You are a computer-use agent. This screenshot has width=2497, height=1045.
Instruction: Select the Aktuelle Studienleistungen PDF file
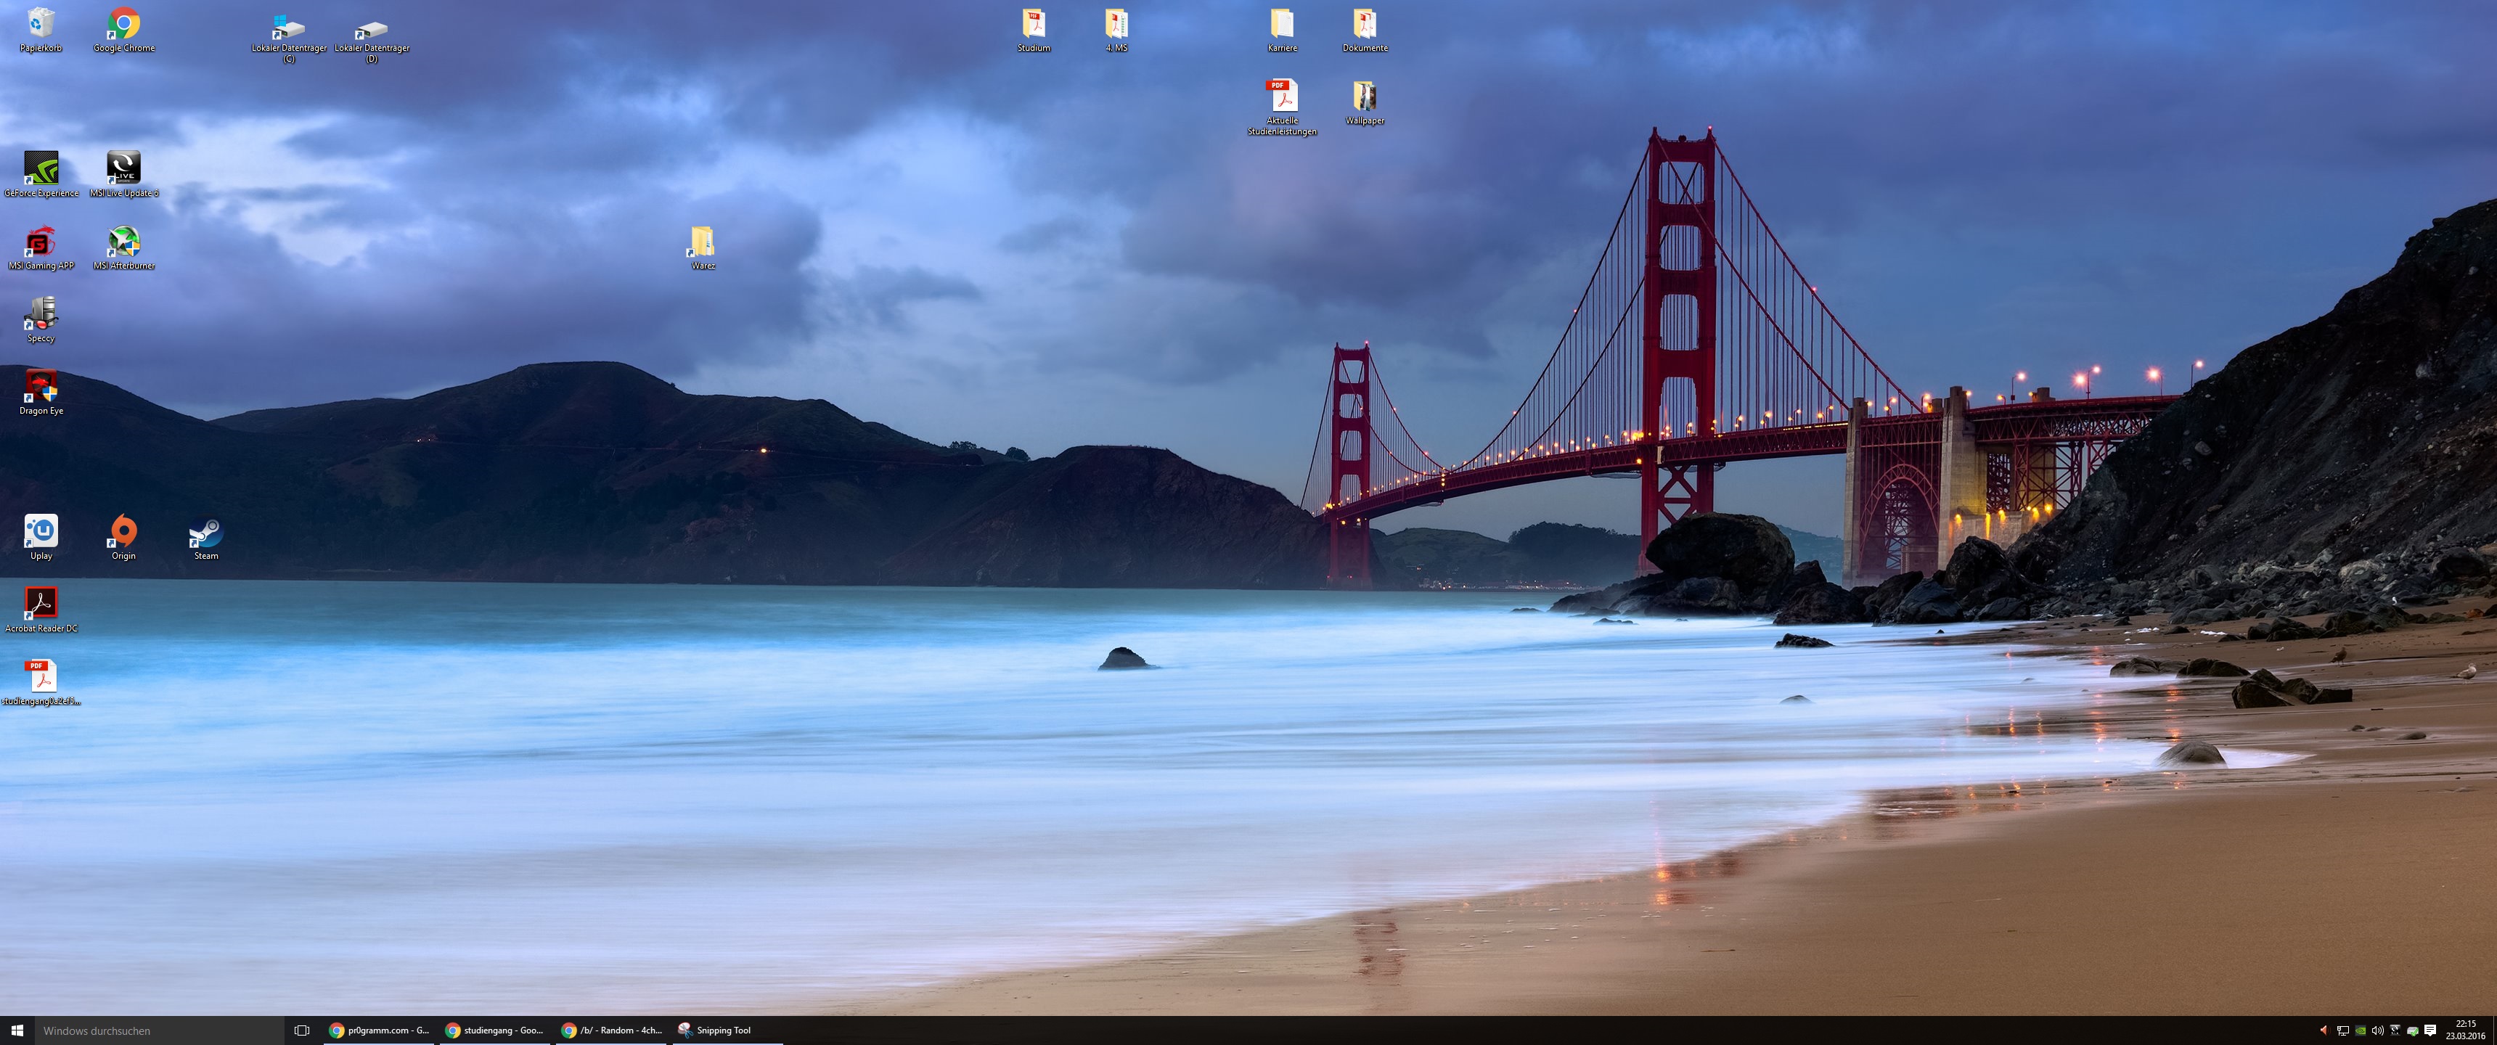pos(1281,107)
